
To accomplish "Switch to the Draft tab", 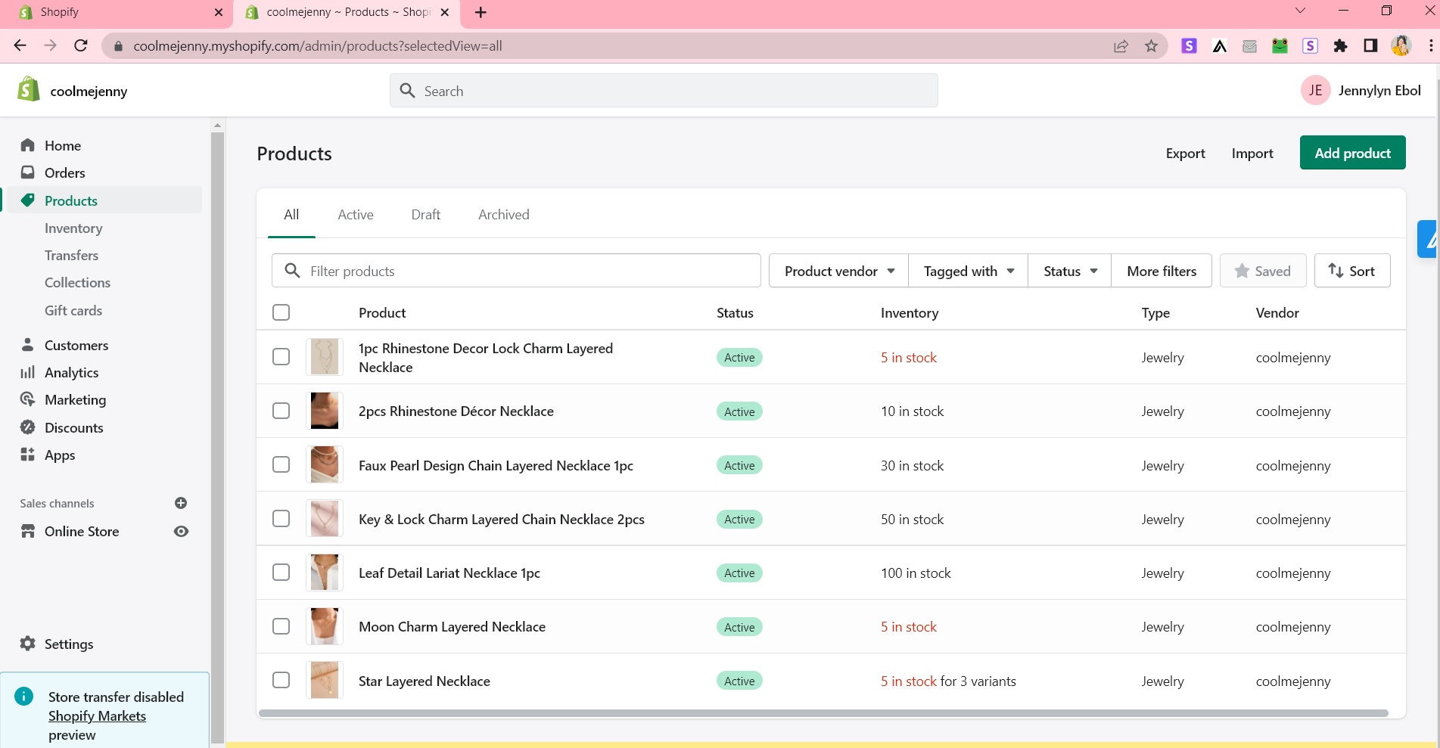I will pos(425,215).
